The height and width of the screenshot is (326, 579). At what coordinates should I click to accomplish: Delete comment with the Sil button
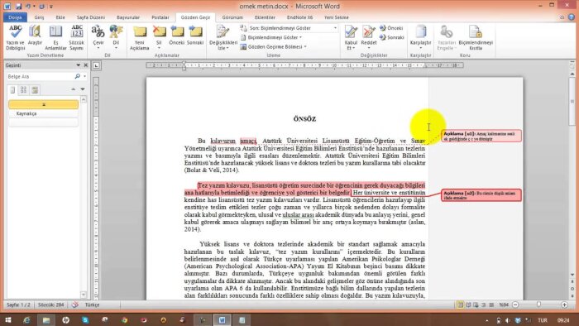point(159,37)
